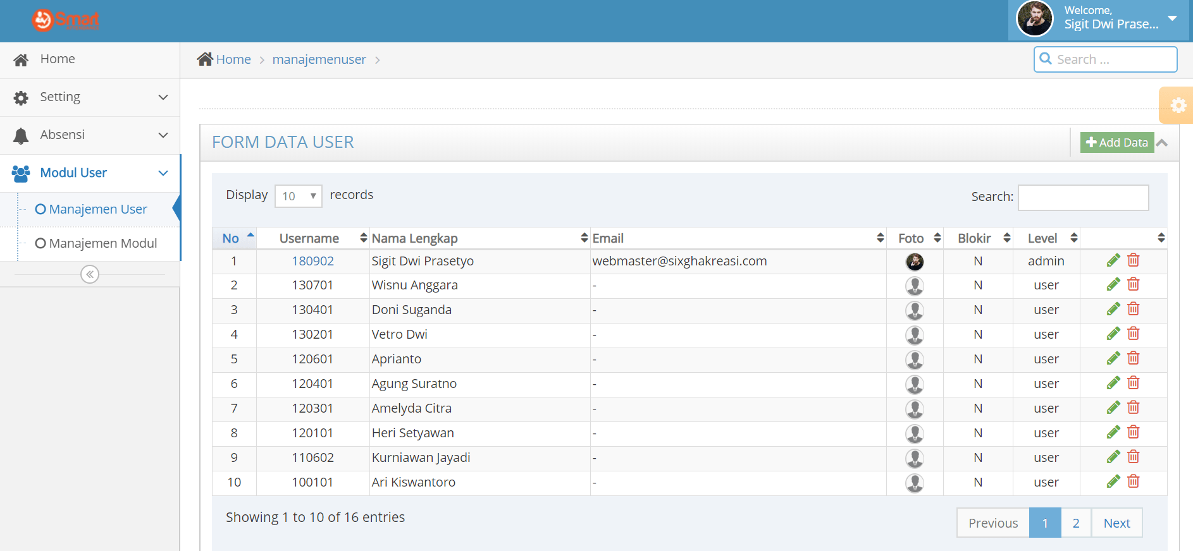Select page 1 in pagination
This screenshot has width=1193, height=551.
tap(1045, 523)
